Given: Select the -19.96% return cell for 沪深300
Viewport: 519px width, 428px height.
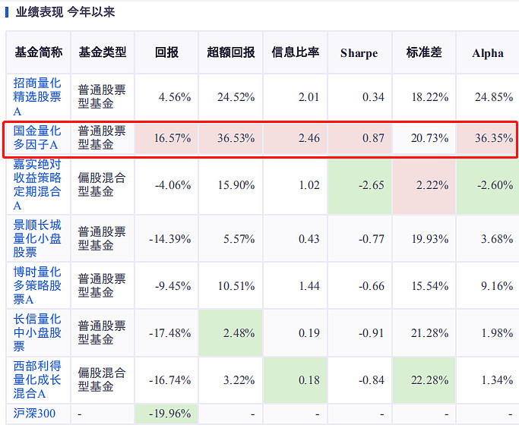Looking at the screenshot, I should (166, 414).
